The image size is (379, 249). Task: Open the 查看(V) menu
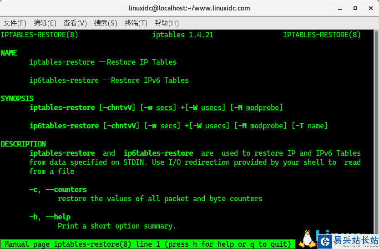point(75,23)
